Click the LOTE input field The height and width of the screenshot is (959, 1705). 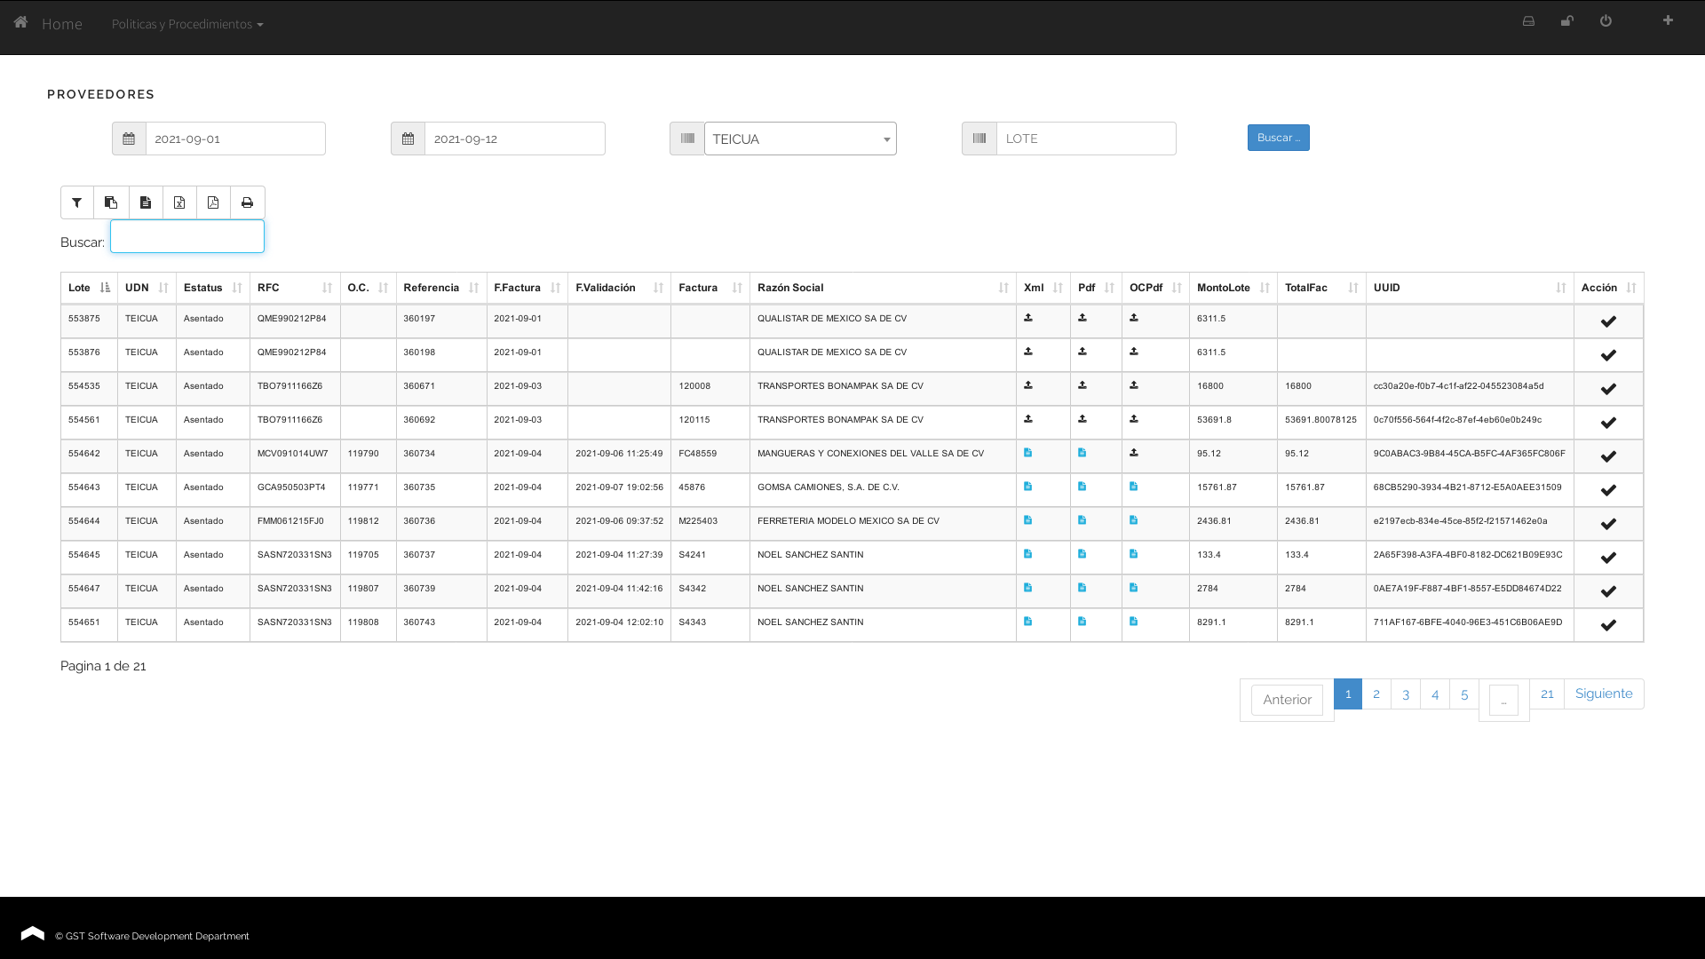click(1085, 139)
